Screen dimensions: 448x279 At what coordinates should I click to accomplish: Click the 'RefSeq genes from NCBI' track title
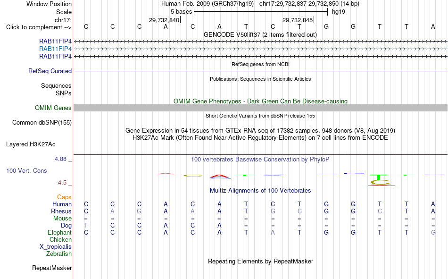[x=260, y=64]
